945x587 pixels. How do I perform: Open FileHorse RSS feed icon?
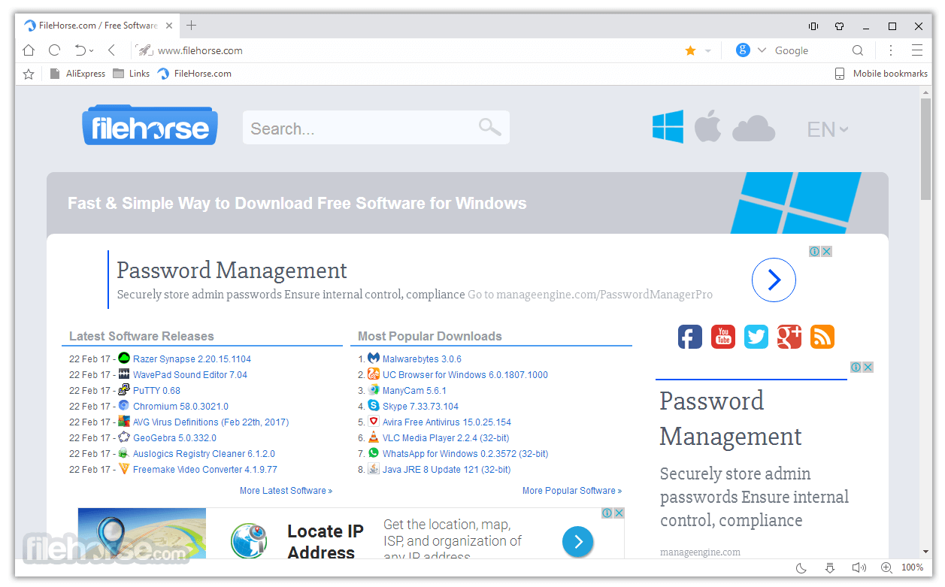pos(822,336)
